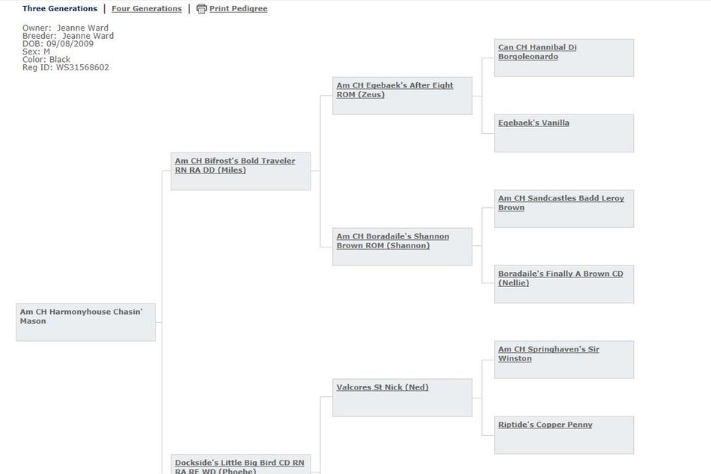Click the Can CH Hannibal Di Borgoleonardo link
This screenshot has width=711, height=474.
(x=537, y=52)
